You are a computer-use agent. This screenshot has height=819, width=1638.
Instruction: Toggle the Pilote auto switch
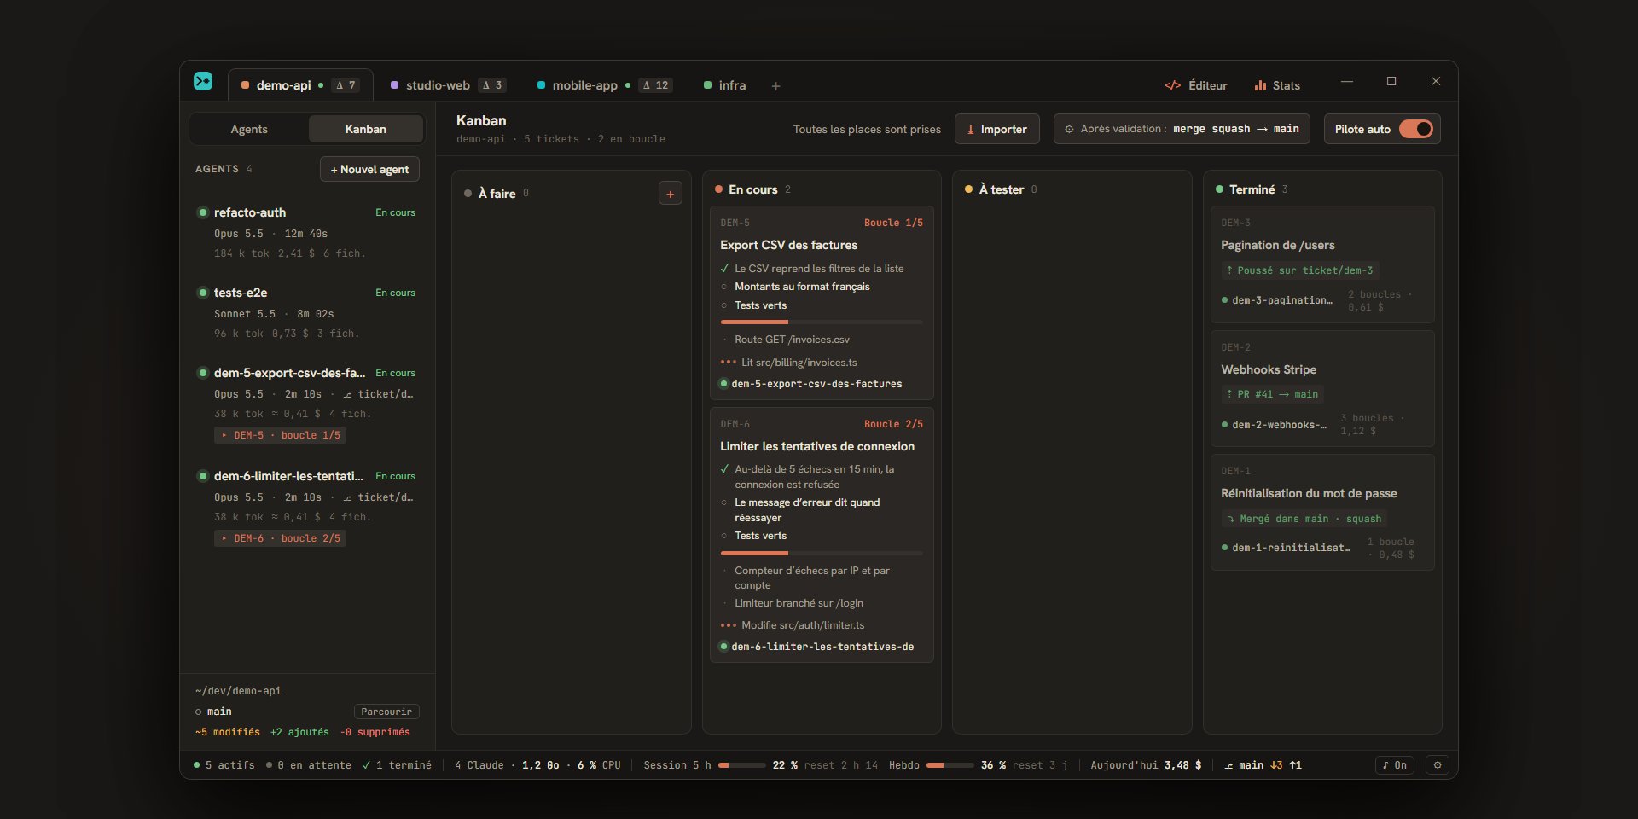click(1416, 129)
